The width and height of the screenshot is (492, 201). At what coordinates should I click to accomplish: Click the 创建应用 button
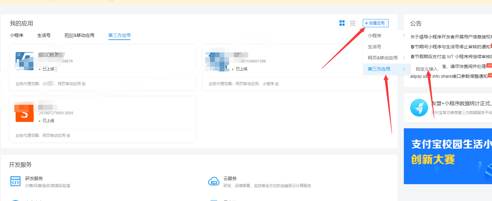point(376,23)
